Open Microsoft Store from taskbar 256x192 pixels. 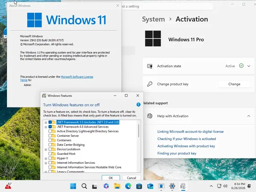139,186
